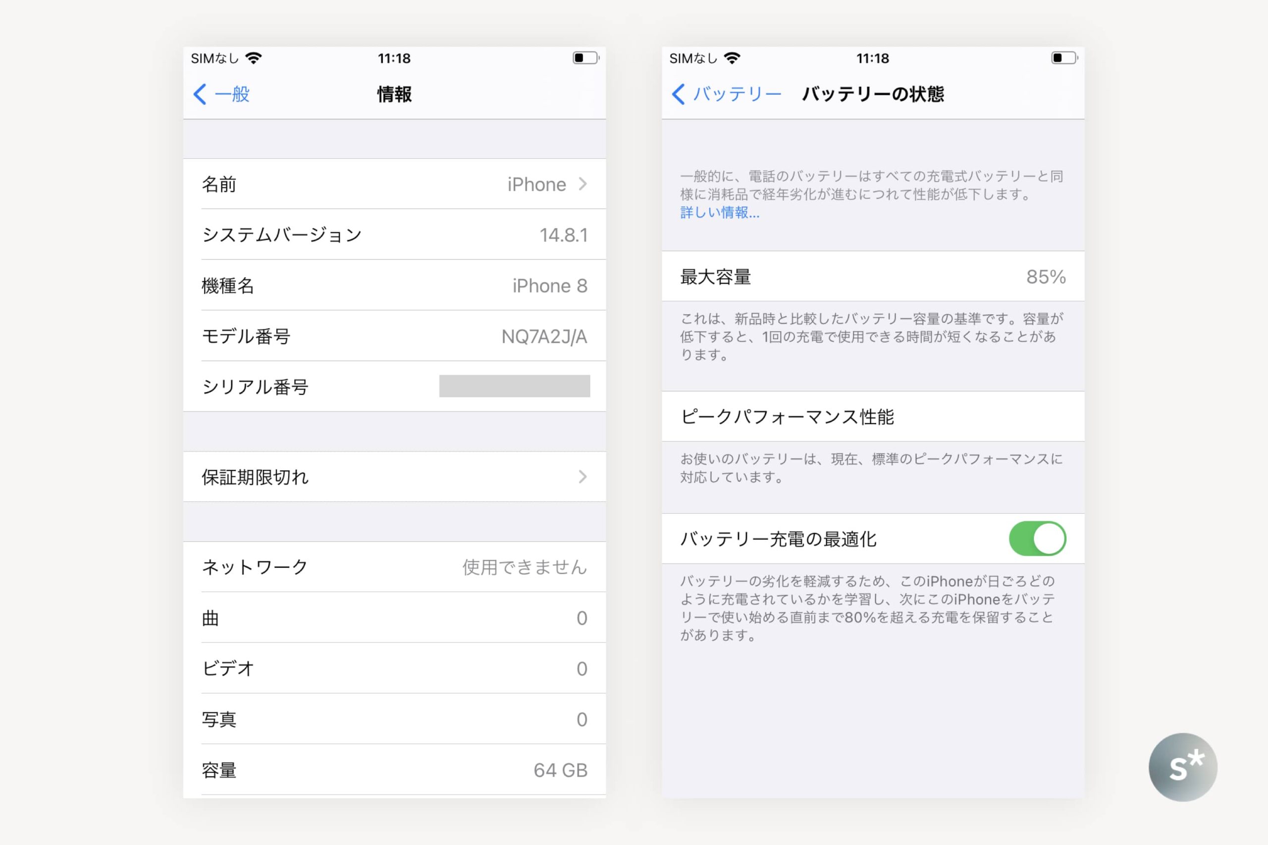Click battery indicator on left status bar
The width and height of the screenshot is (1268, 845).
coord(585,57)
